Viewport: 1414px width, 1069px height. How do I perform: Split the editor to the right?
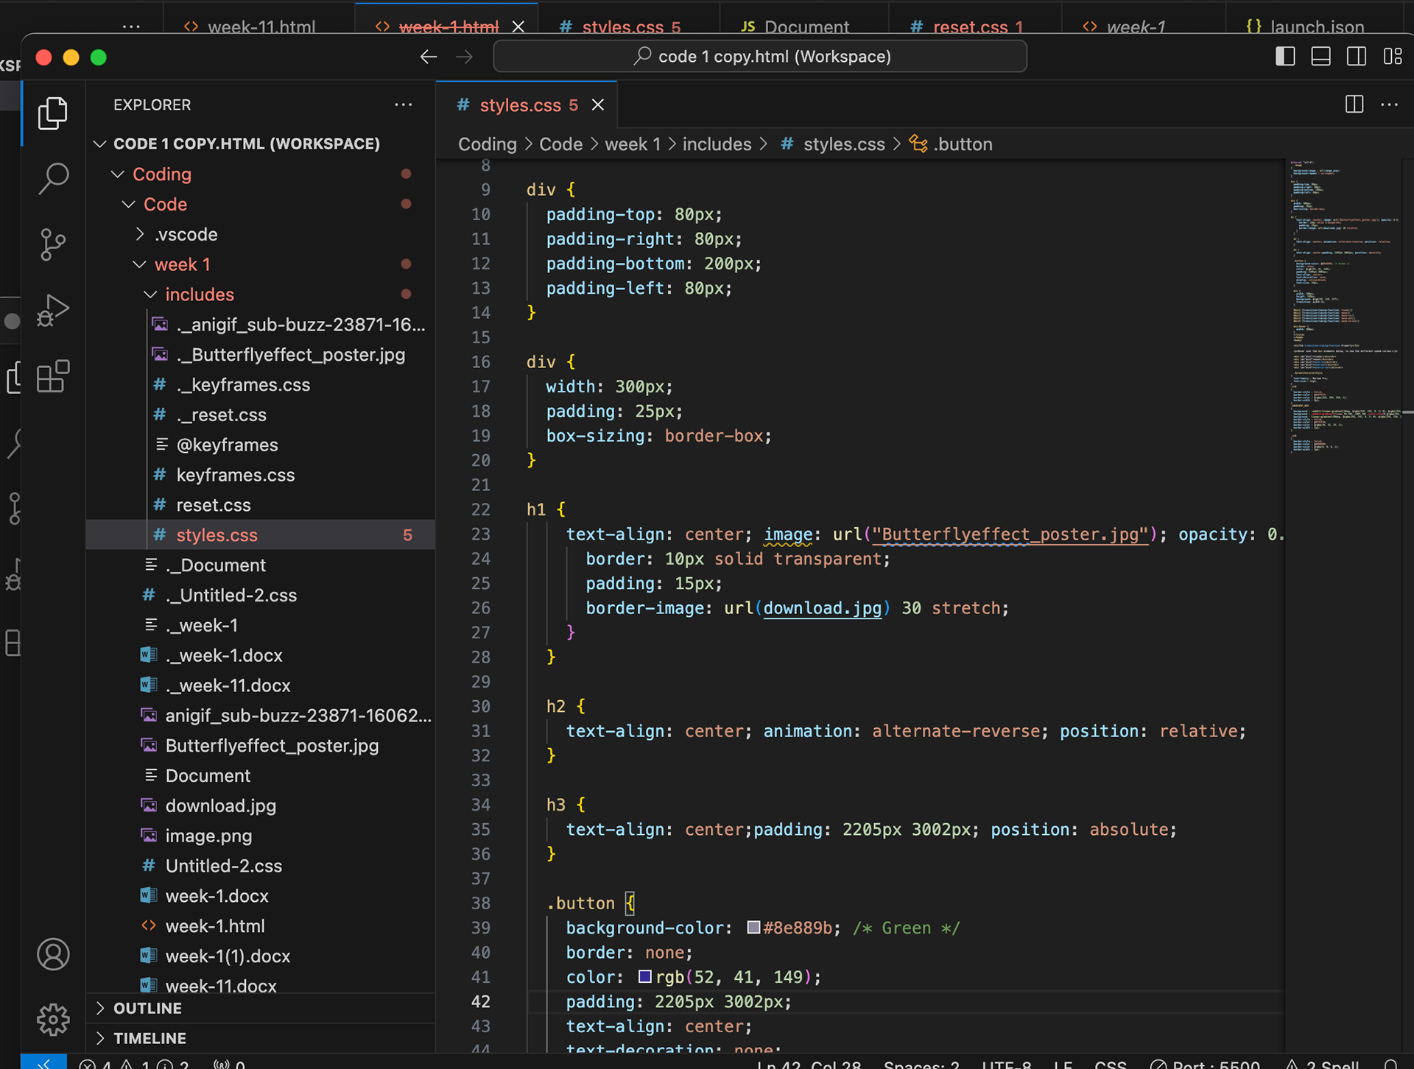click(x=1354, y=105)
